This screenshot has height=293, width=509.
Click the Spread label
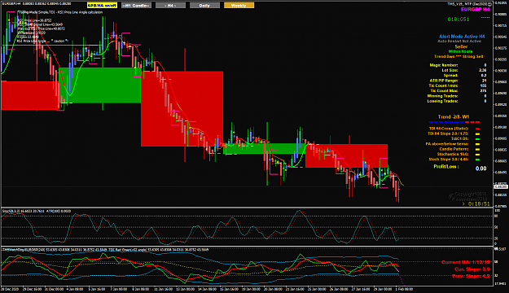click(x=451, y=75)
